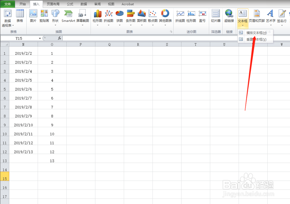Screen dimensions: 290x204
Task: Select row 9 header
Action: click(x=5, y=123)
